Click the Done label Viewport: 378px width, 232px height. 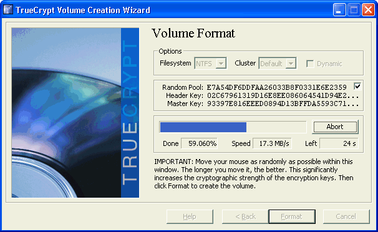click(171, 143)
